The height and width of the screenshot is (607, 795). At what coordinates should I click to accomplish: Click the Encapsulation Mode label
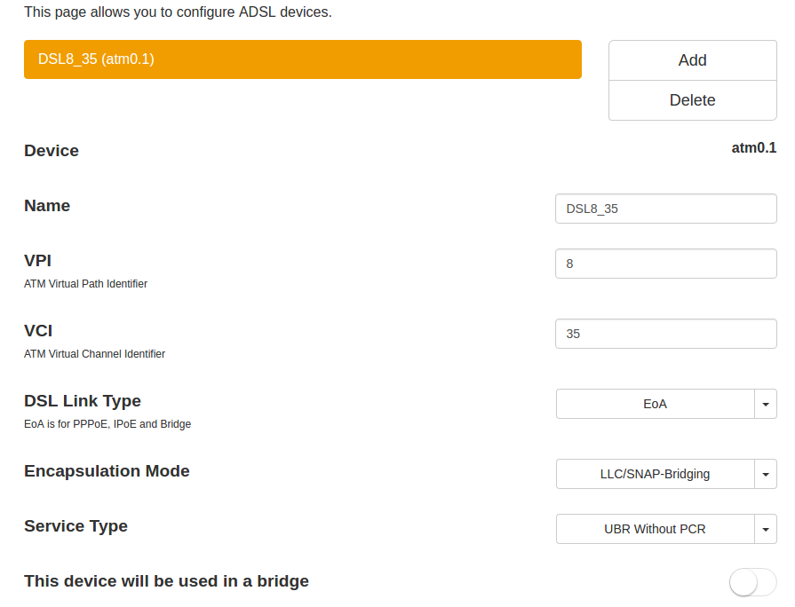click(107, 471)
